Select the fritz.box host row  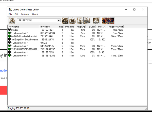pyautogui.click(x=66, y=30)
